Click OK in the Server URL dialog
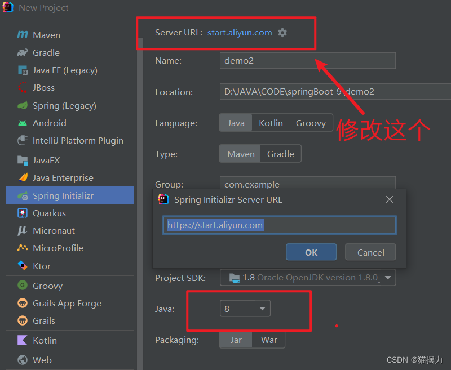Screen dimensions: 451x370 tap(311, 252)
